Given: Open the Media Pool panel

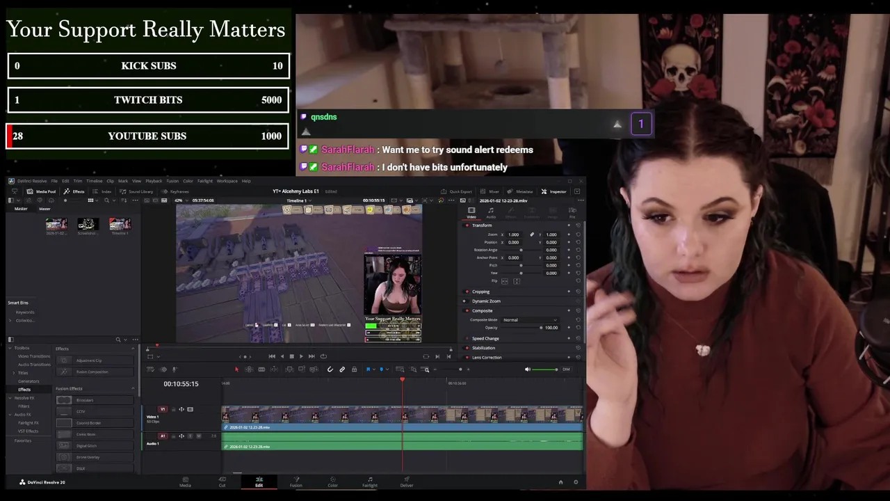Looking at the screenshot, I should click(x=41, y=191).
